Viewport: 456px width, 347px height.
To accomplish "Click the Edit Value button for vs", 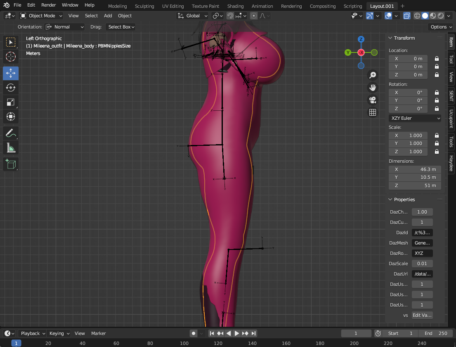I will click(422, 315).
